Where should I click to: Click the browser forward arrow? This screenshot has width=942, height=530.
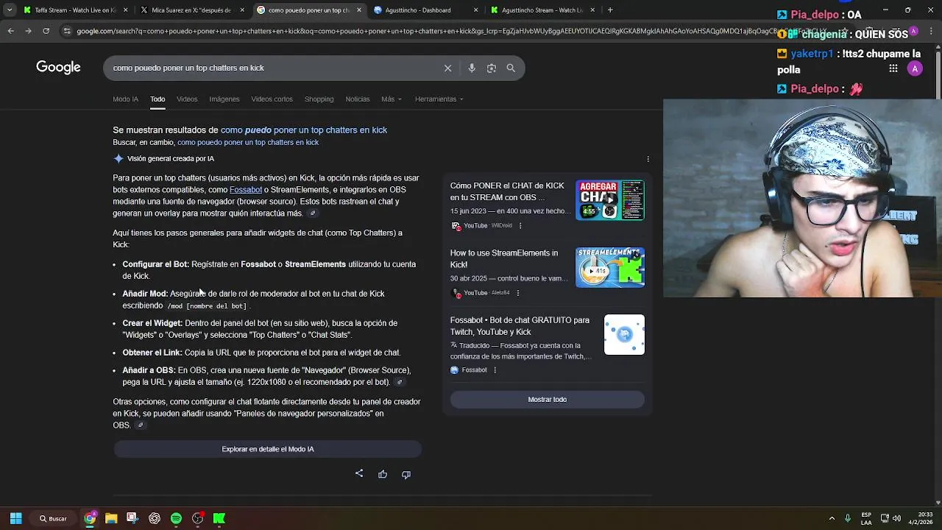28,31
